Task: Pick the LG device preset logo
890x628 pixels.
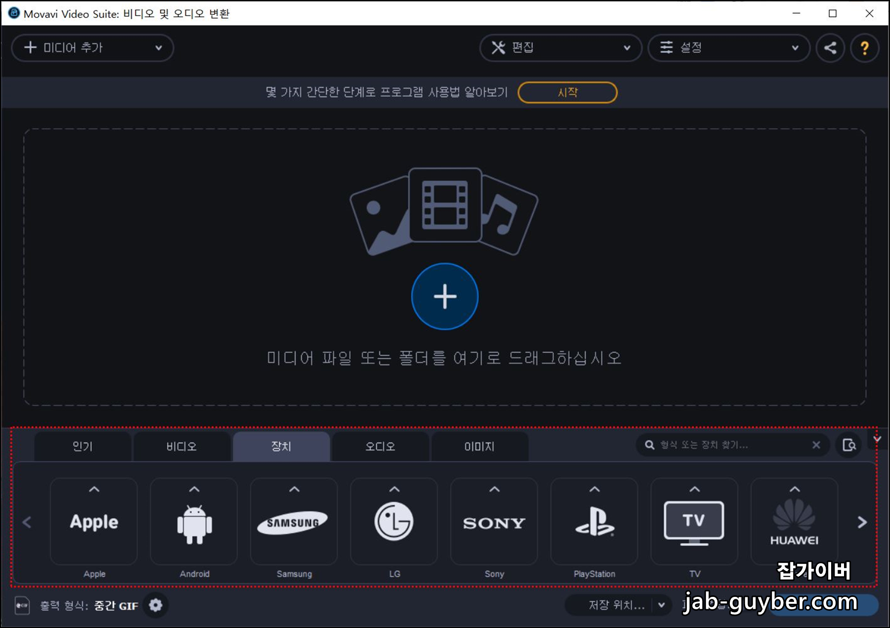Action: [394, 522]
